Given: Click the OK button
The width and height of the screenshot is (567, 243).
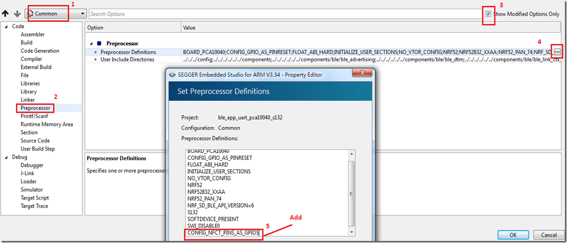Looking at the screenshot, I should click(513, 235).
